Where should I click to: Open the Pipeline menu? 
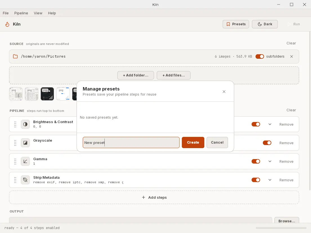coord(21,13)
